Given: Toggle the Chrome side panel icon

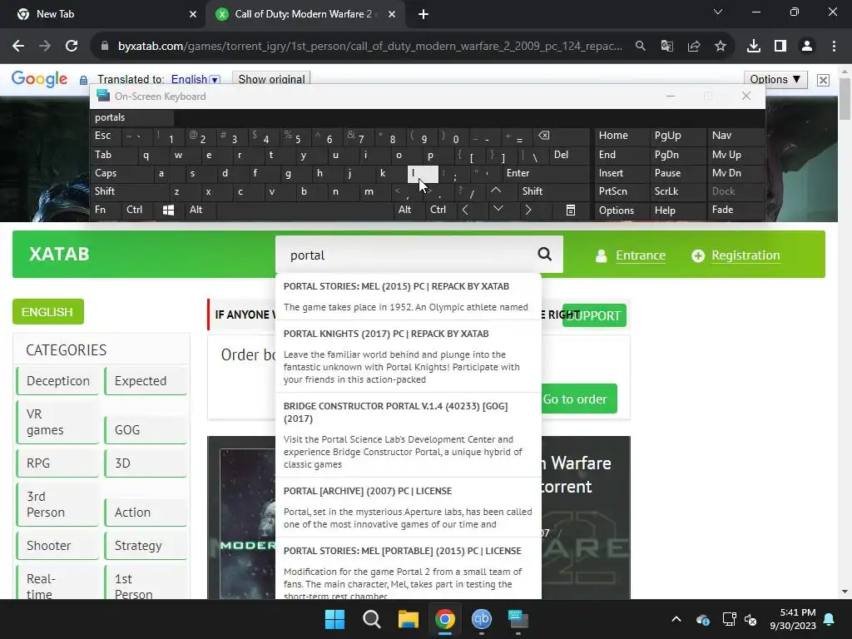Looking at the screenshot, I should tap(780, 47).
